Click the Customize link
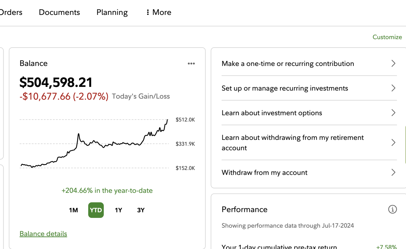This screenshot has width=406, height=249. 387,37
